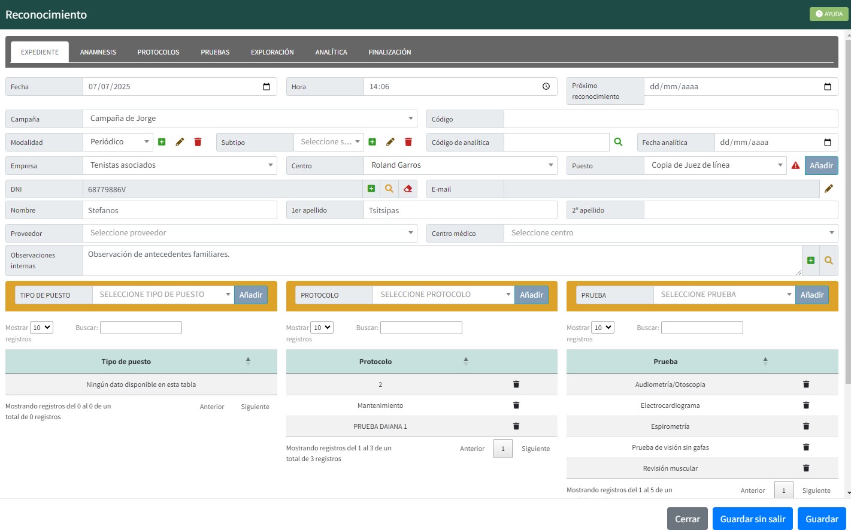Delete Prueba de visión sin gafas row
The height and width of the screenshot is (530, 851).
tap(806, 447)
